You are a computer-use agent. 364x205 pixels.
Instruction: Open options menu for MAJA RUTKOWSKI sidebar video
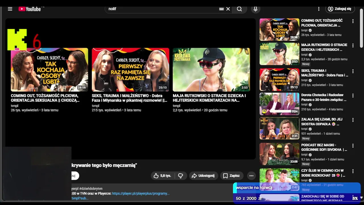353,46
